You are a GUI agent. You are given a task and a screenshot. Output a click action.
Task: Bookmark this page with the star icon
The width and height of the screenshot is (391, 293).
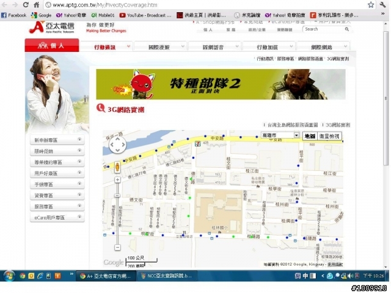click(371, 4)
